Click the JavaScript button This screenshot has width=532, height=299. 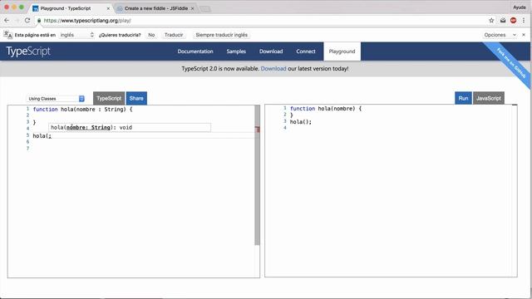(x=489, y=98)
